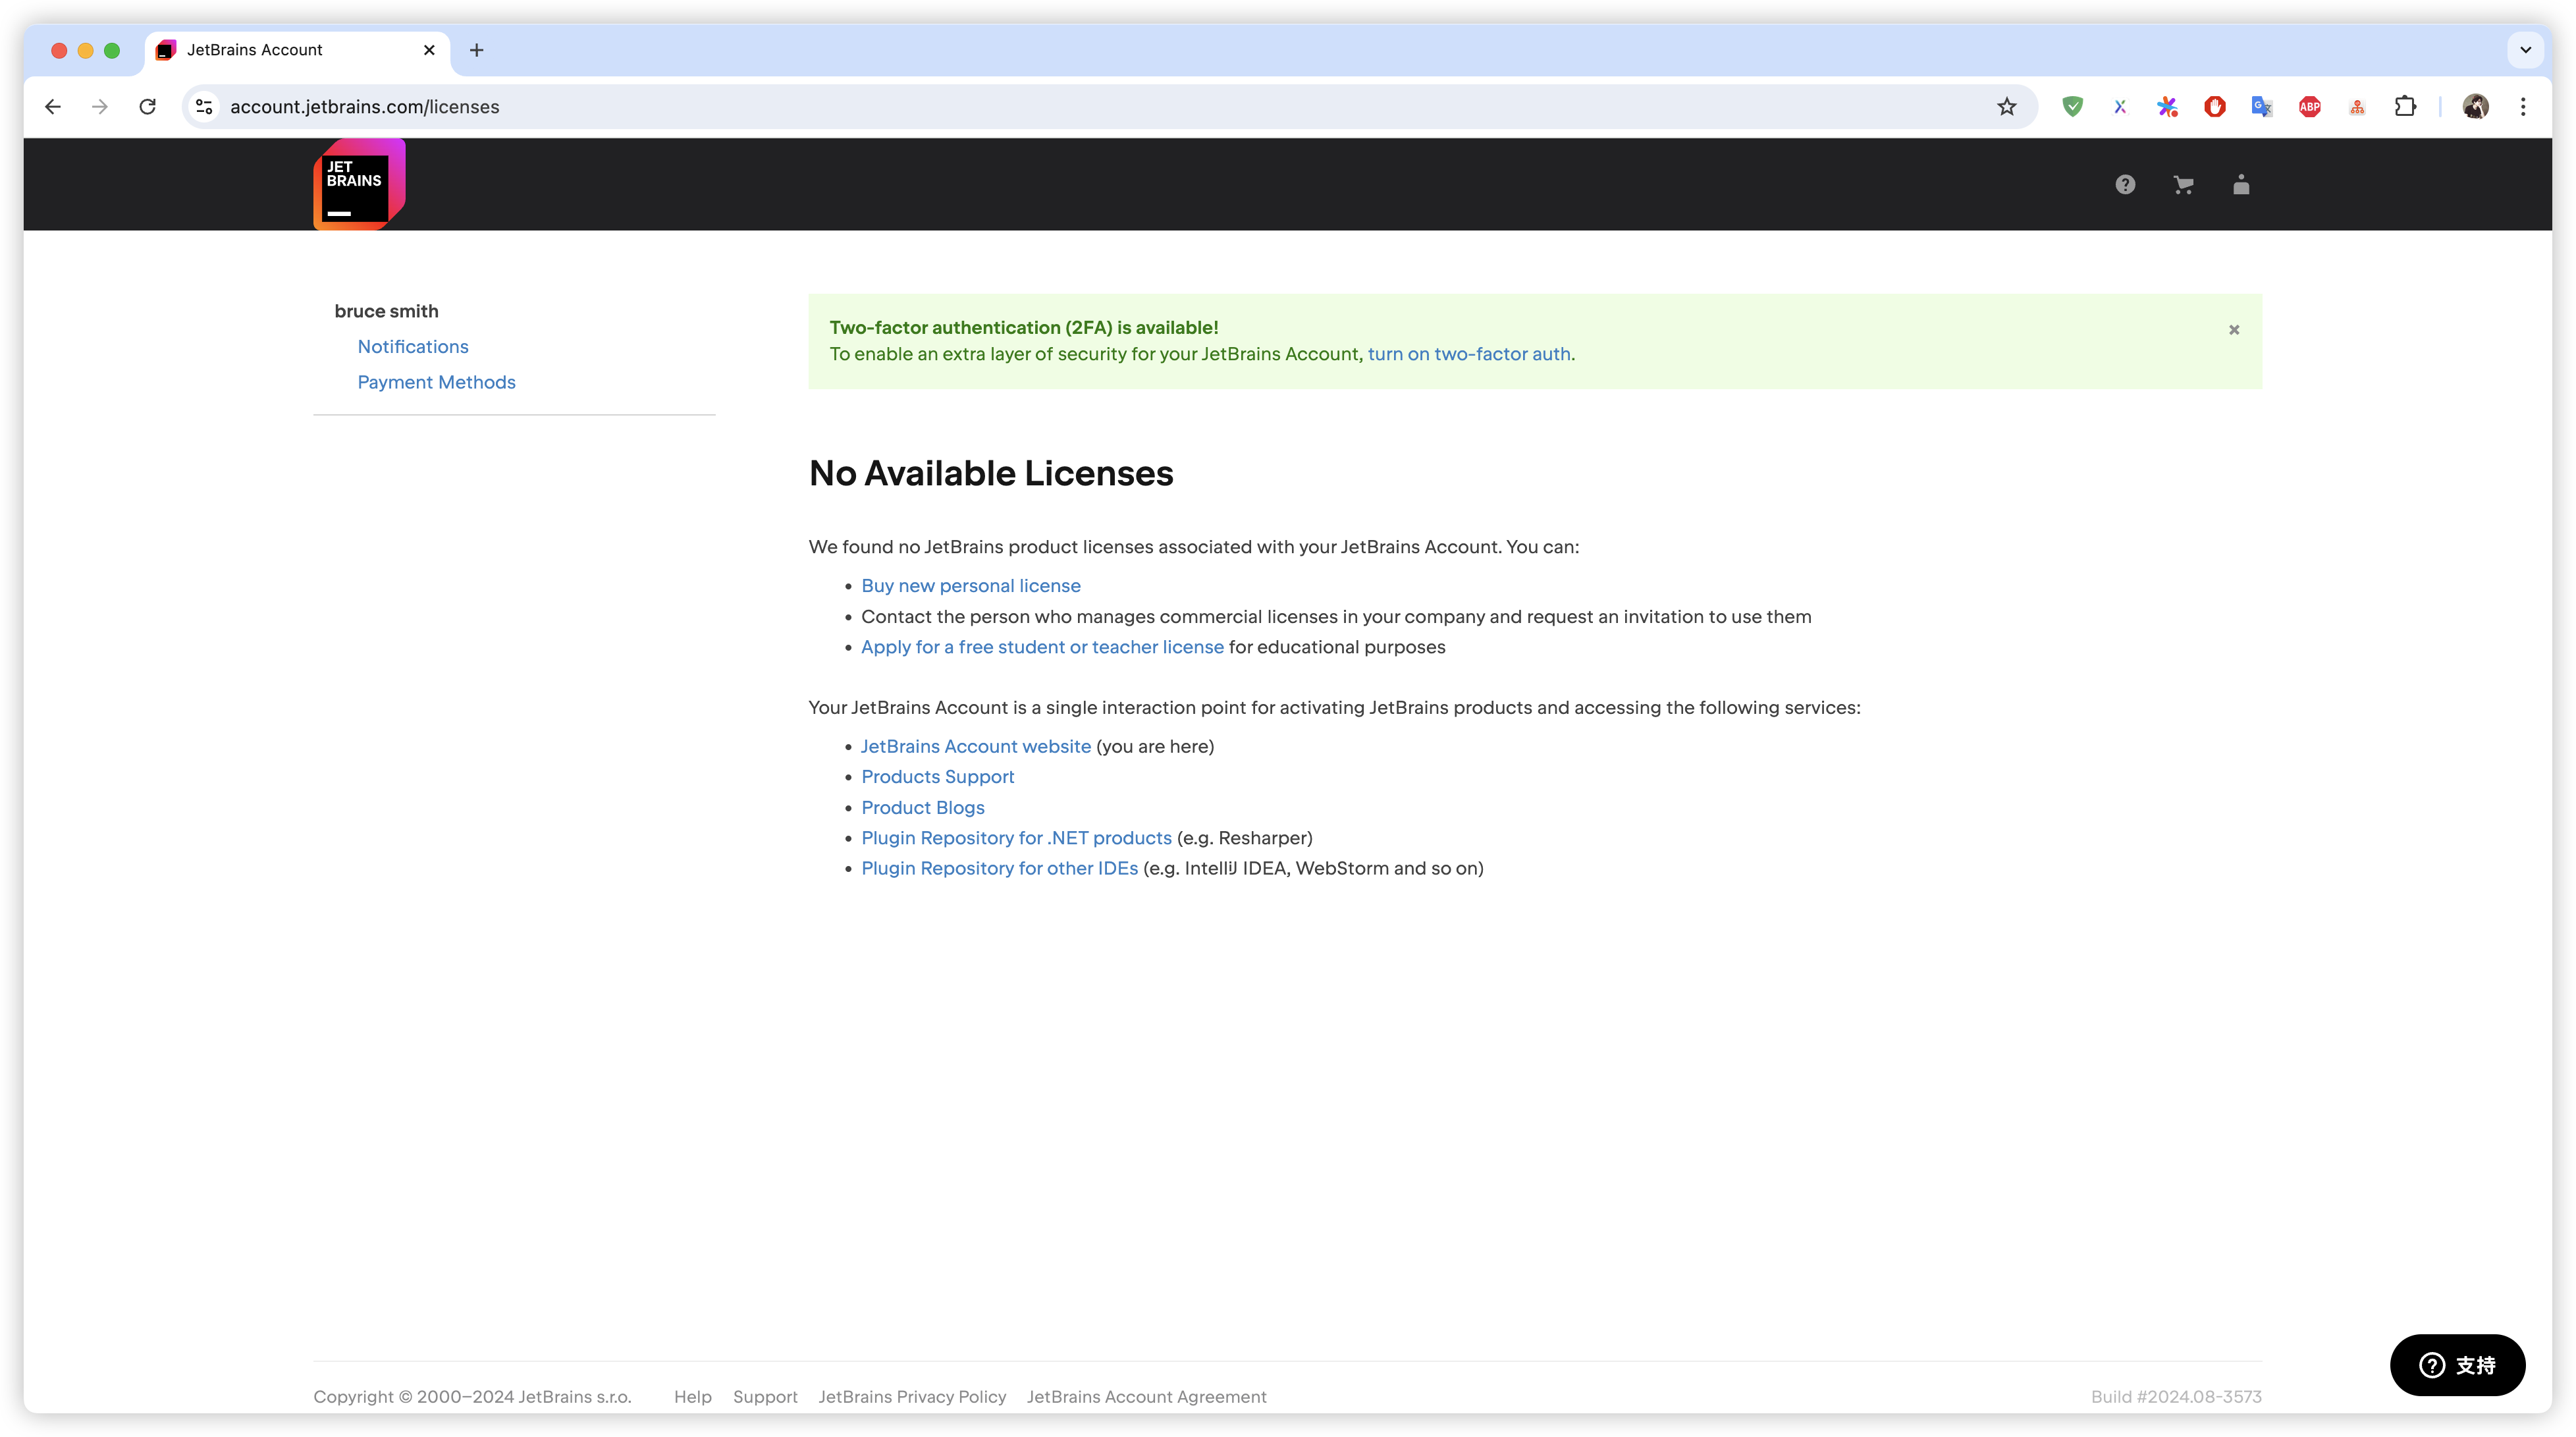Screen dimensions: 2576x1437
Task: Click Buy new personal license link
Action: [970, 586]
